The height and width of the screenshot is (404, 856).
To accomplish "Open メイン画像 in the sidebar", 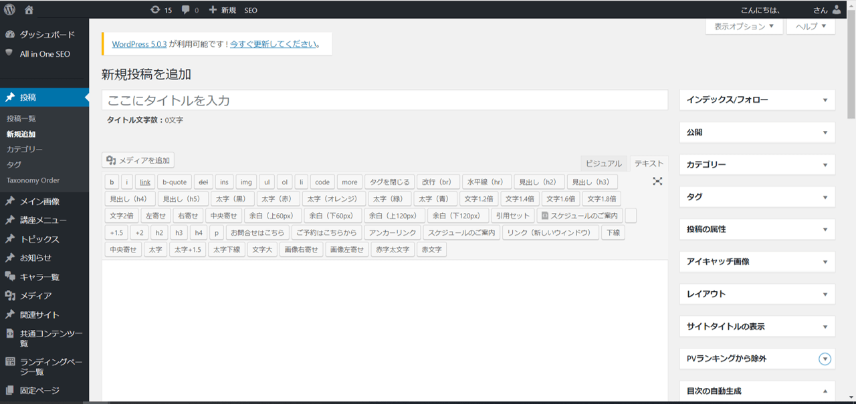I will [x=44, y=201].
